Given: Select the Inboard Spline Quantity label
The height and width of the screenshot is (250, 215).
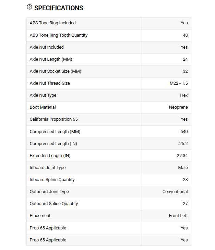Looking at the screenshot, I should [52, 180].
